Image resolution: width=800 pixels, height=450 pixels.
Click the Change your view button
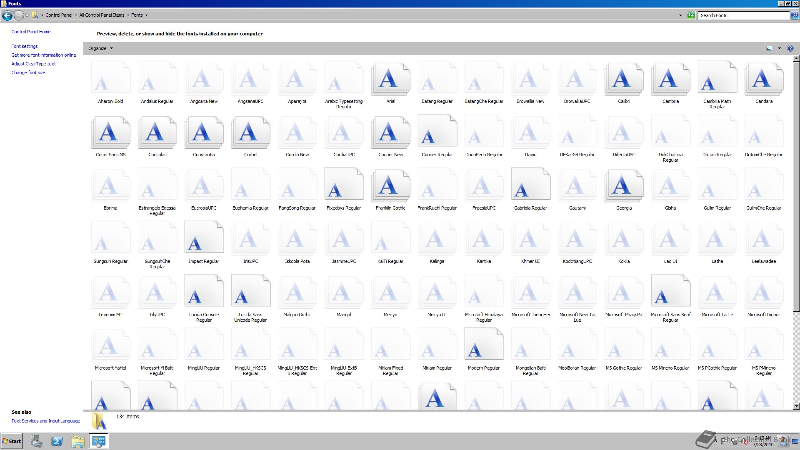click(769, 48)
